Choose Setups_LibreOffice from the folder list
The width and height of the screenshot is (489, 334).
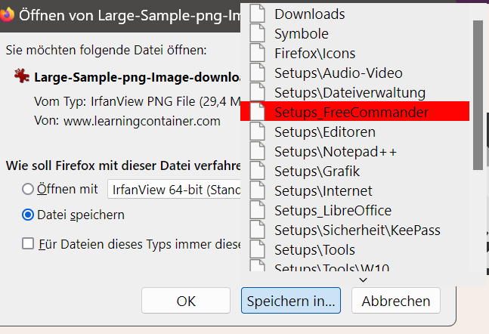[x=333, y=210]
